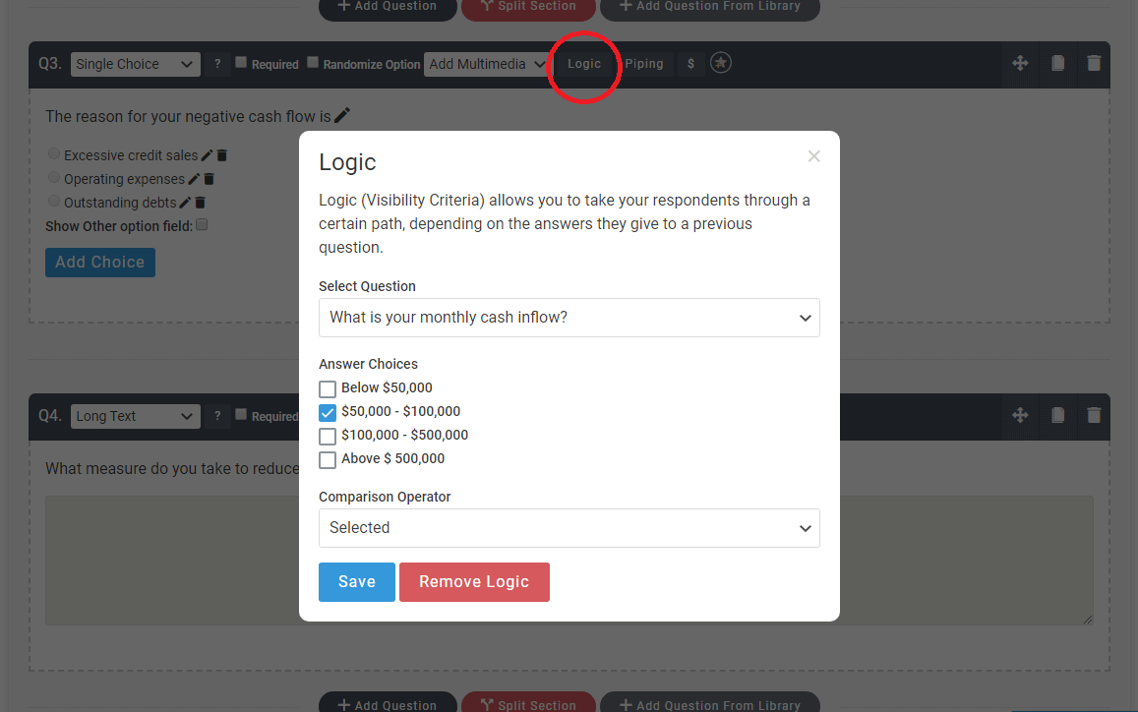1138x712 pixels.
Task: Click the star icon in Q3 toolbar
Action: pyautogui.click(x=720, y=63)
